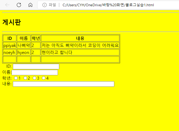Click into the ID text field
This screenshot has height=131, width=179.
36,66
